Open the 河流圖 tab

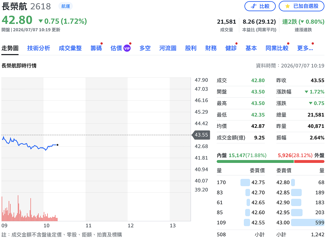(168, 48)
